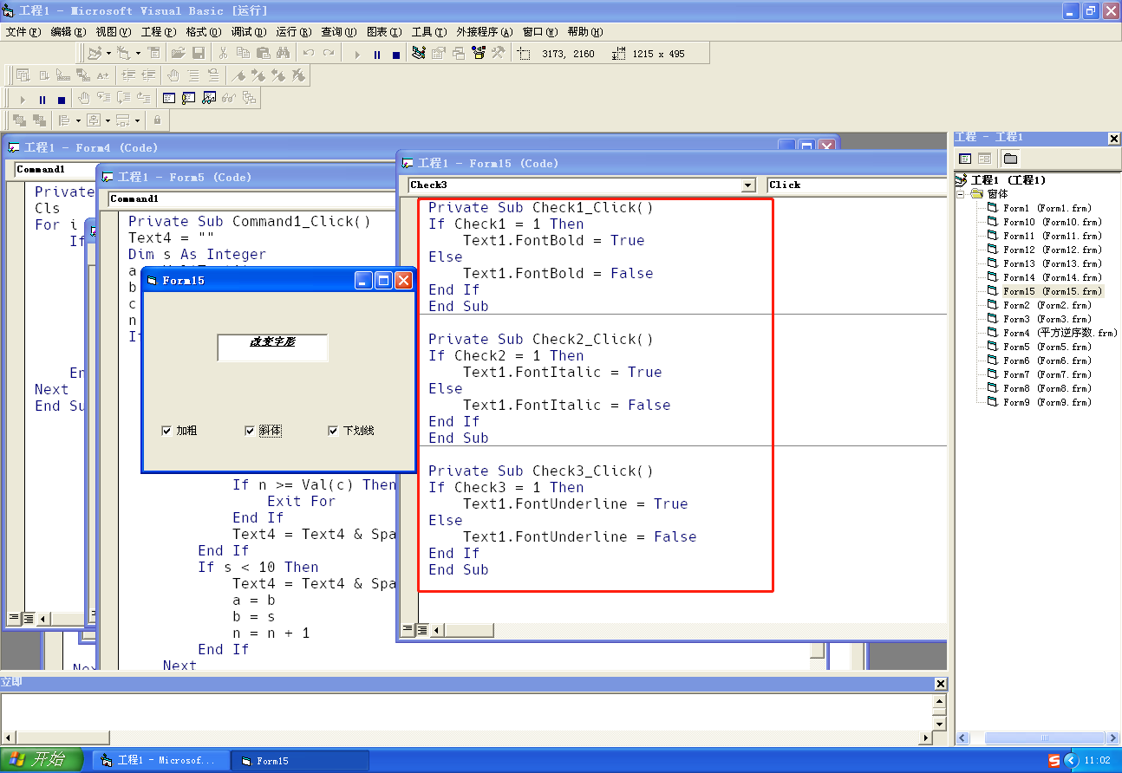Open the 文件 menu
1122x773 pixels.
coord(23,32)
